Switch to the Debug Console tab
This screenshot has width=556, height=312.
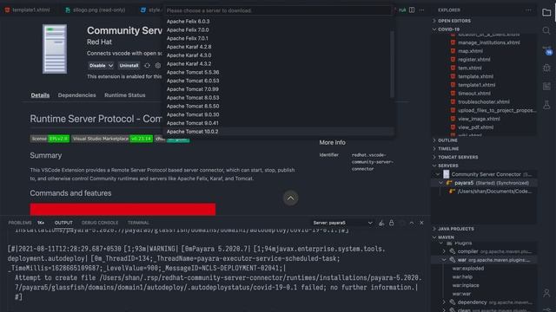coord(100,223)
